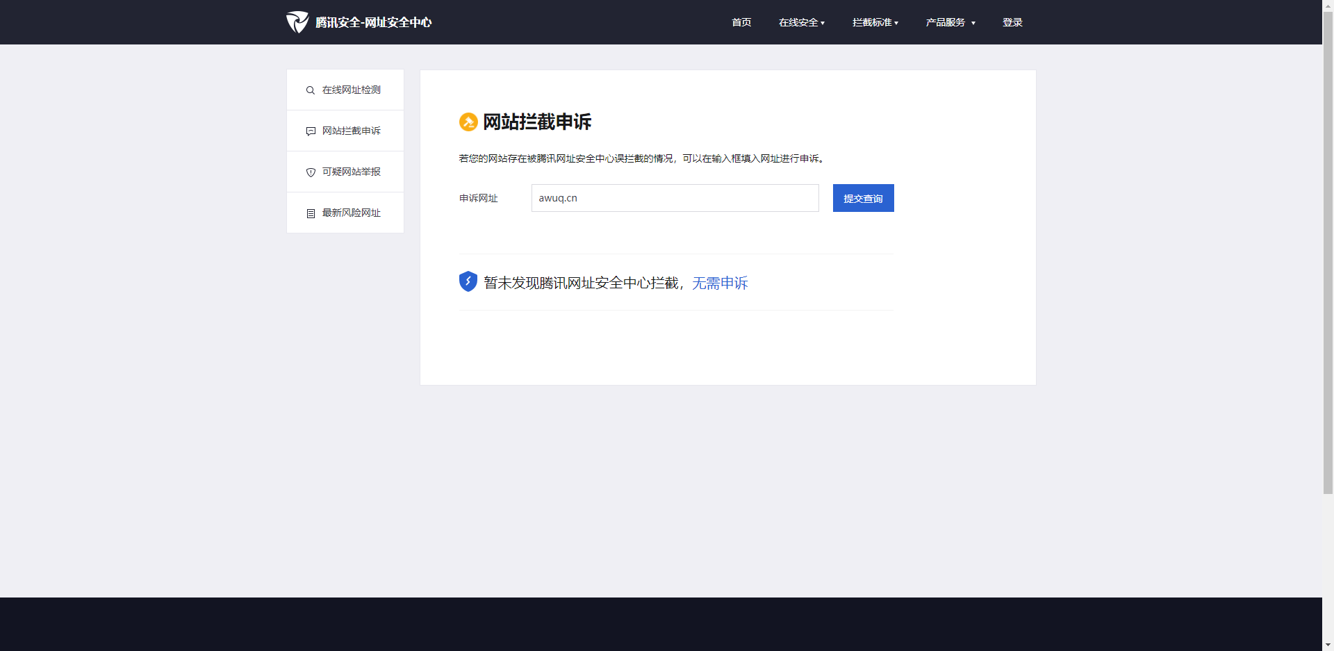Image resolution: width=1334 pixels, height=651 pixels.
Task: Open the 登录 login link
Action: tap(1012, 22)
